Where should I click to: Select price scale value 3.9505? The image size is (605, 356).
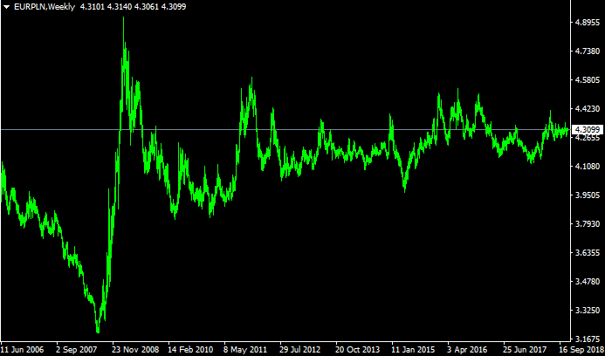coord(589,195)
